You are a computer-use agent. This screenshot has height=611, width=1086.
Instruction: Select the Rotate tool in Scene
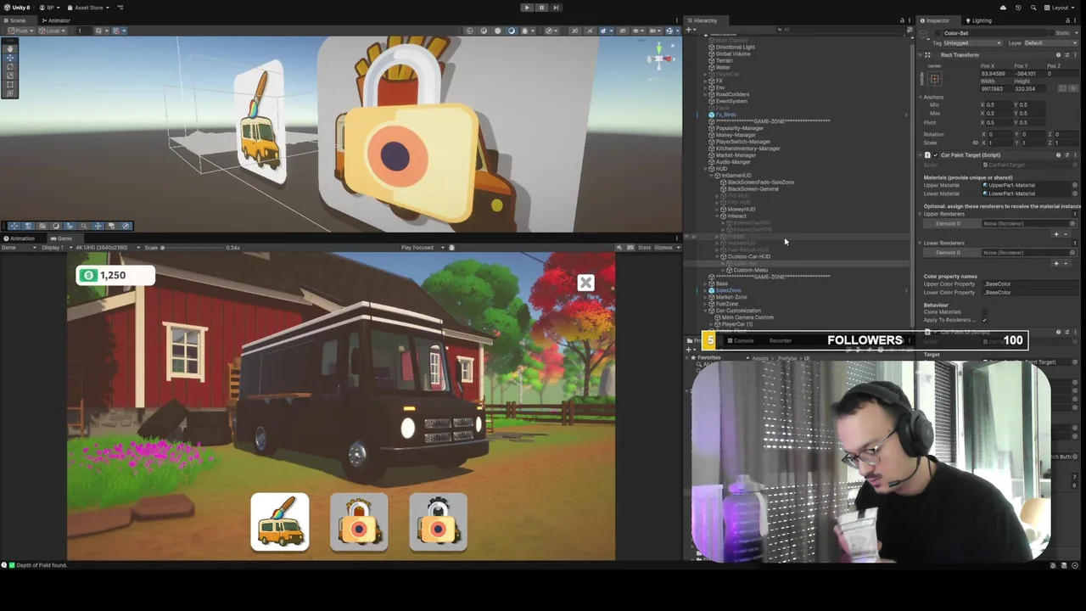tap(10, 66)
